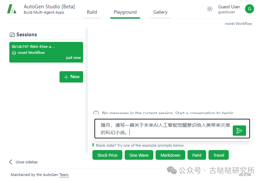Try the Travel example prompt

click(218, 155)
